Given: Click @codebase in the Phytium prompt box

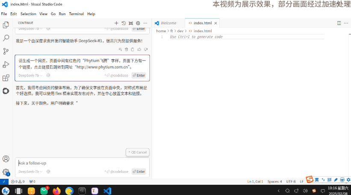Looking at the screenshot, I should click(x=117, y=76).
